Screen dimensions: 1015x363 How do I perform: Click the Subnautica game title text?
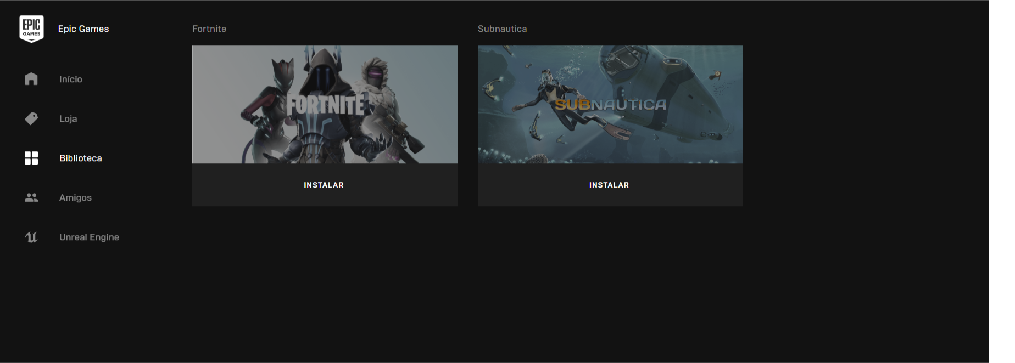tap(502, 29)
